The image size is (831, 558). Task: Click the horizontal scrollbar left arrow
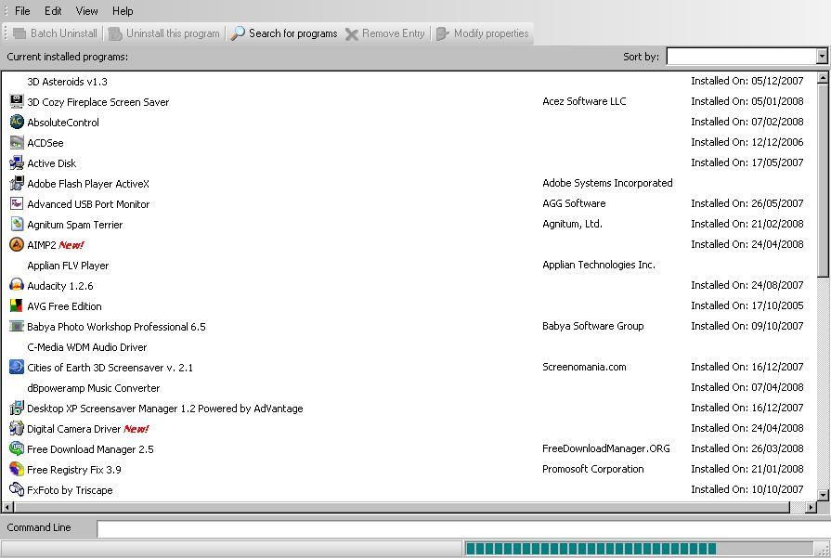[x=6, y=507]
